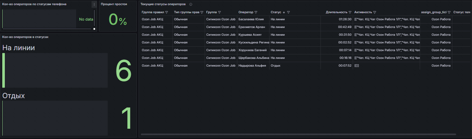Image resolution: width=472 pixels, height=139 pixels.
Task: Open the filter for Группа правил column
Action: pyautogui.click(x=167, y=12)
